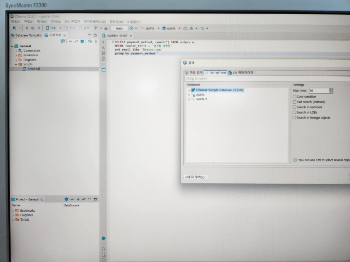Select Script.sql in the Scripts folder
The image size is (350, 262).
[33, 69]
